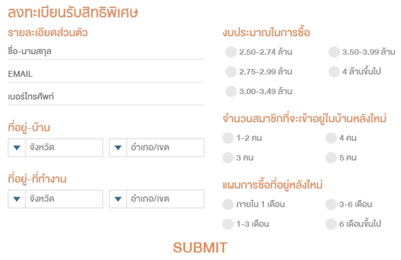Select the 1-3 เดือน purchase plan
The width and height of the screenshot is (401, 260).
(228, 224)
